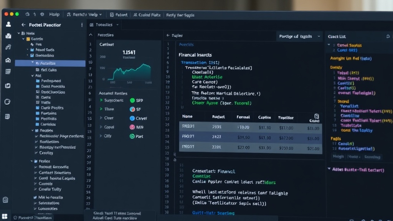Click the Rudget column header in table

[x=218, y=117]
